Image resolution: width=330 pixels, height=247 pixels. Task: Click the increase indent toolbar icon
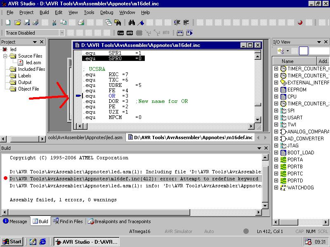click(177, 22)
